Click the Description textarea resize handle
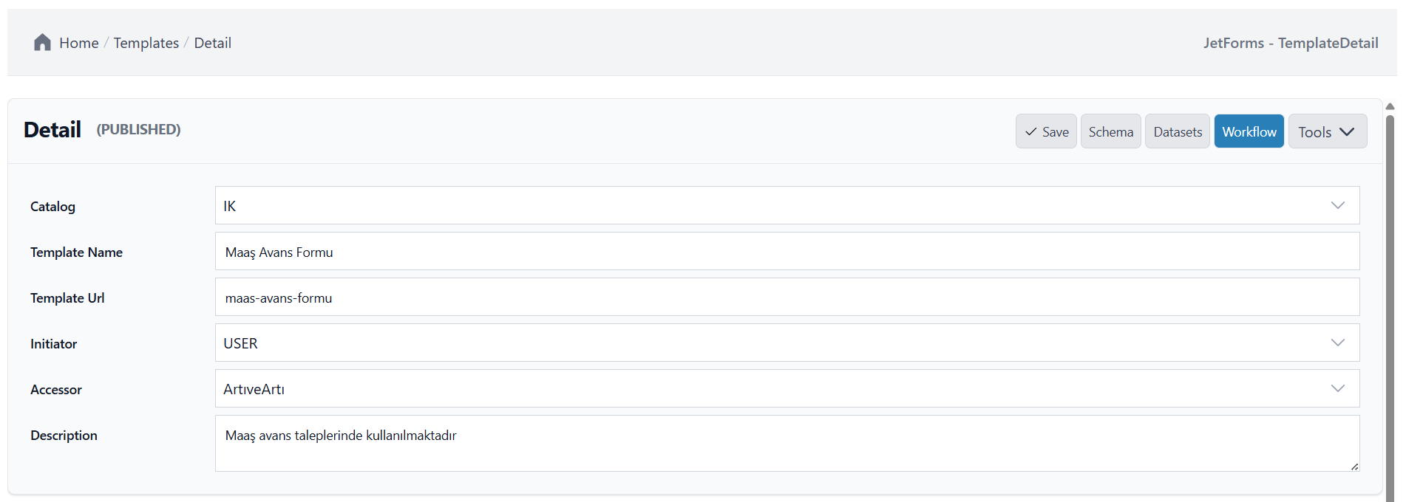Image resolution: width=1406 pixels, height=502 pixels. [1354, 467]
